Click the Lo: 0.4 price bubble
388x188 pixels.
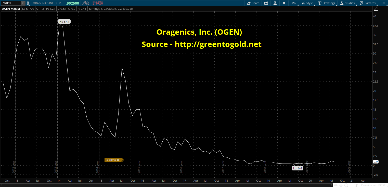click(x=298, y=168)
